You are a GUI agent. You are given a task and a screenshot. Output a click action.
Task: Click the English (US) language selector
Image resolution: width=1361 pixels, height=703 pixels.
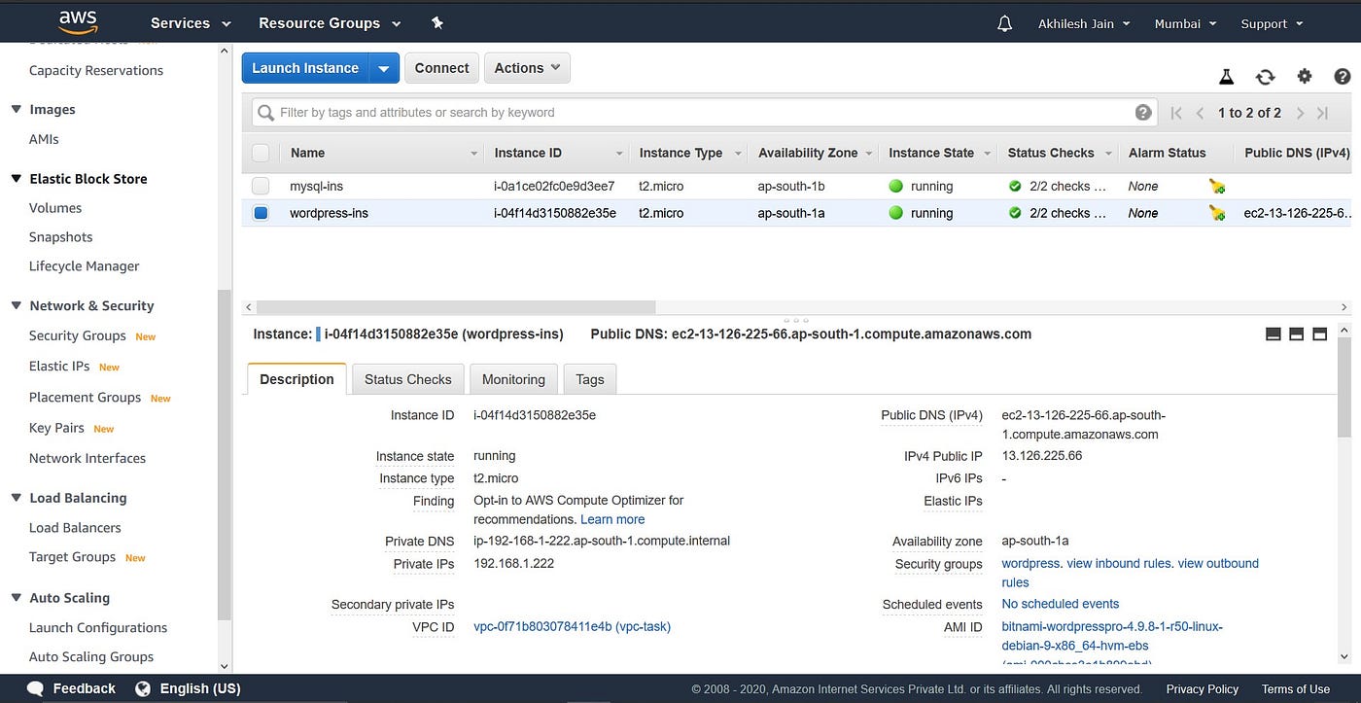[199, 688]
